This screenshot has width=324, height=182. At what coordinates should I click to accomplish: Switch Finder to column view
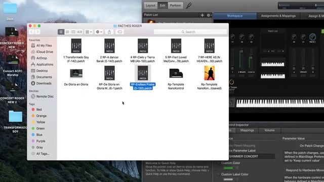73,32
